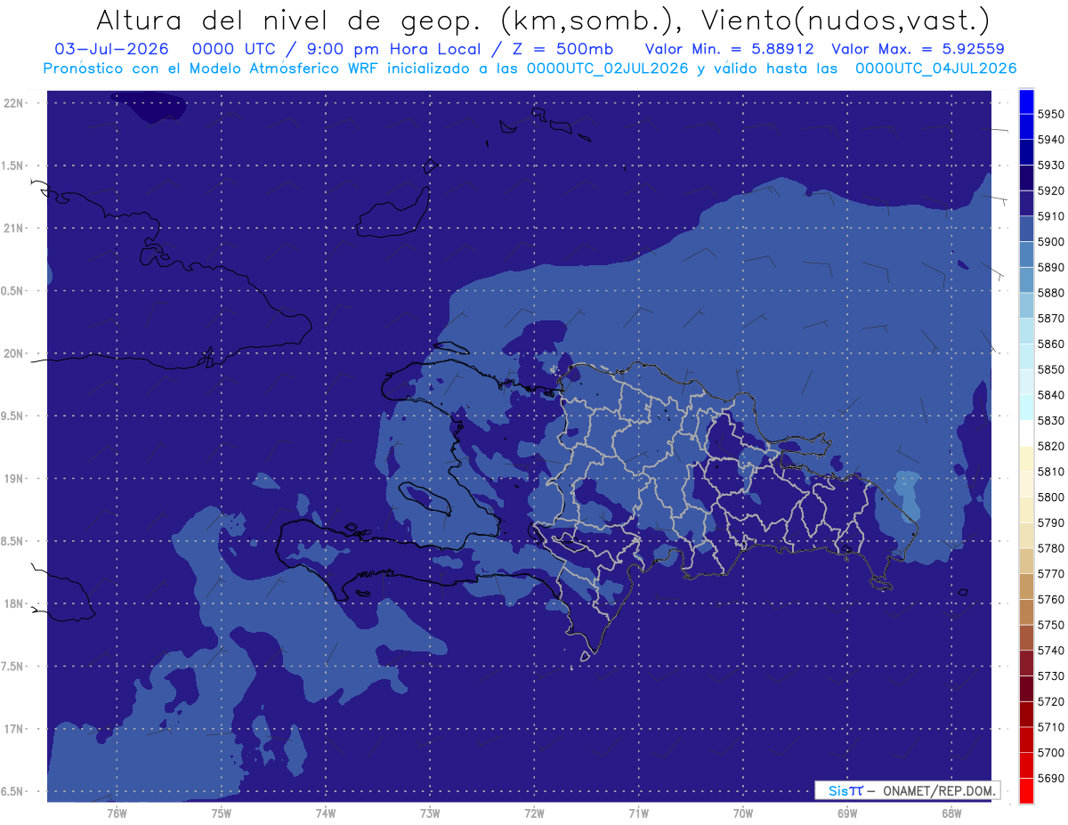Click the '0.5N' latitude label
Image resolution: width=1068 pixels, height=825 pixels.
click(13, 291)
